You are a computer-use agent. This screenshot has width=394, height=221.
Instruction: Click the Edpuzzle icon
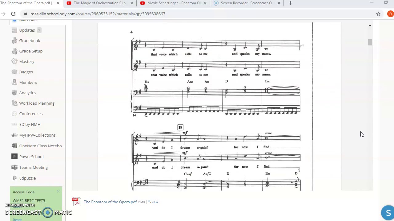click(14, 178)
